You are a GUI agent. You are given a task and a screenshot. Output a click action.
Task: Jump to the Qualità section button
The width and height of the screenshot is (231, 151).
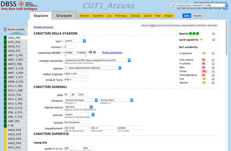[x=147, y=16]
